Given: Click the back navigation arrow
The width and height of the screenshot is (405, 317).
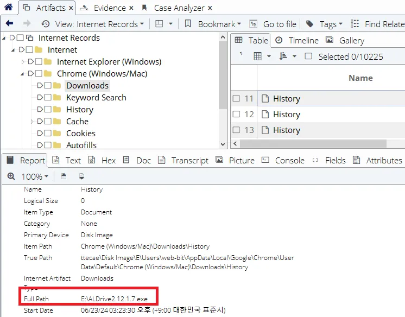Looking at the screenshot, I should pos(9,24).
